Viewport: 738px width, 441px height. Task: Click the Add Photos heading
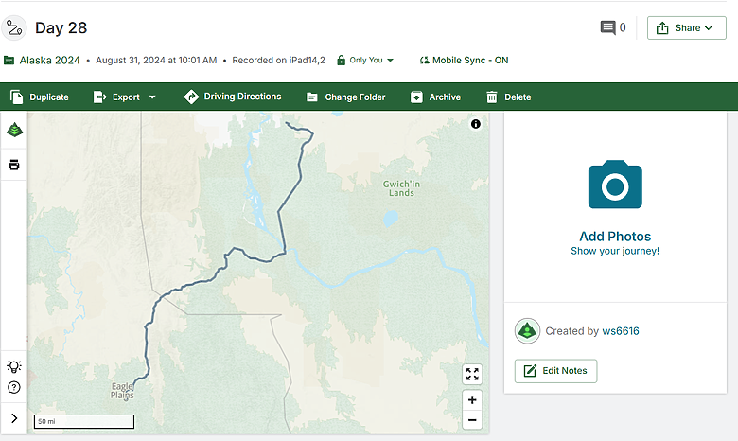tap(615, 237)
